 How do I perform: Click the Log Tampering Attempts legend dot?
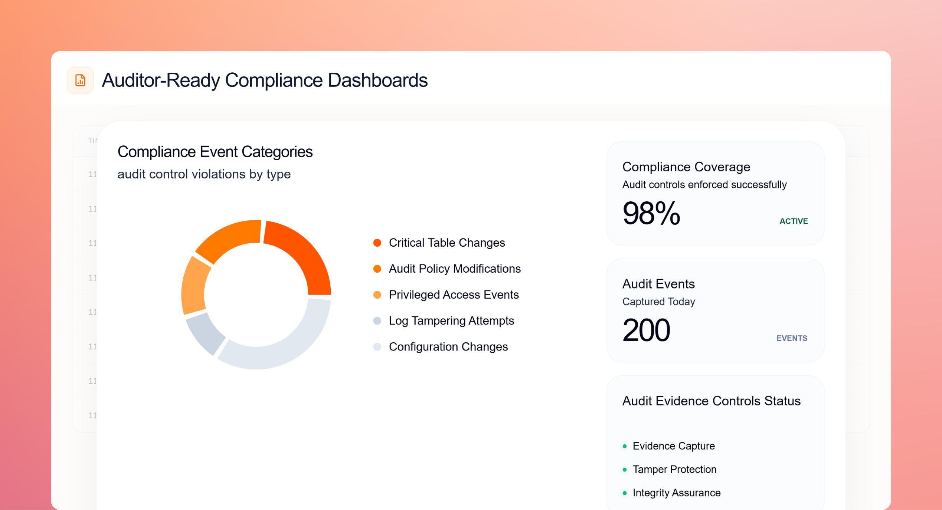click(377, 321)
